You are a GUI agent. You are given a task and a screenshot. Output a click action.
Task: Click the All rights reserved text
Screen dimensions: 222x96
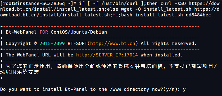[168, 44]
